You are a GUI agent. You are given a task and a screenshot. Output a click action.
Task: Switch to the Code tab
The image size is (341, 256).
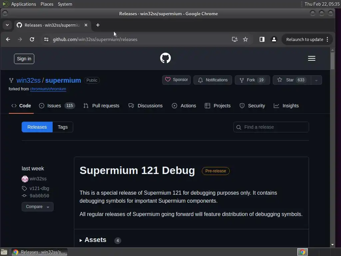coord(21,106)
